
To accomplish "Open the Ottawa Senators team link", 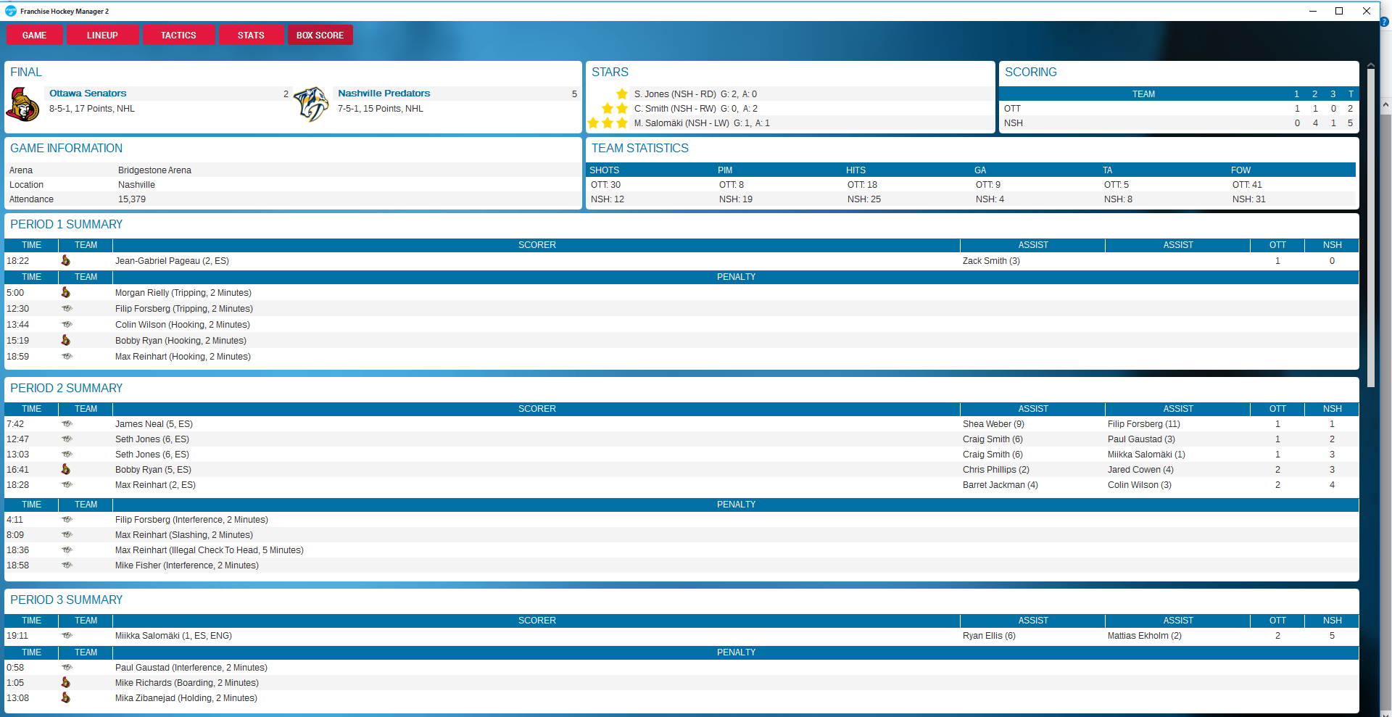I will (x=88, y=94).
